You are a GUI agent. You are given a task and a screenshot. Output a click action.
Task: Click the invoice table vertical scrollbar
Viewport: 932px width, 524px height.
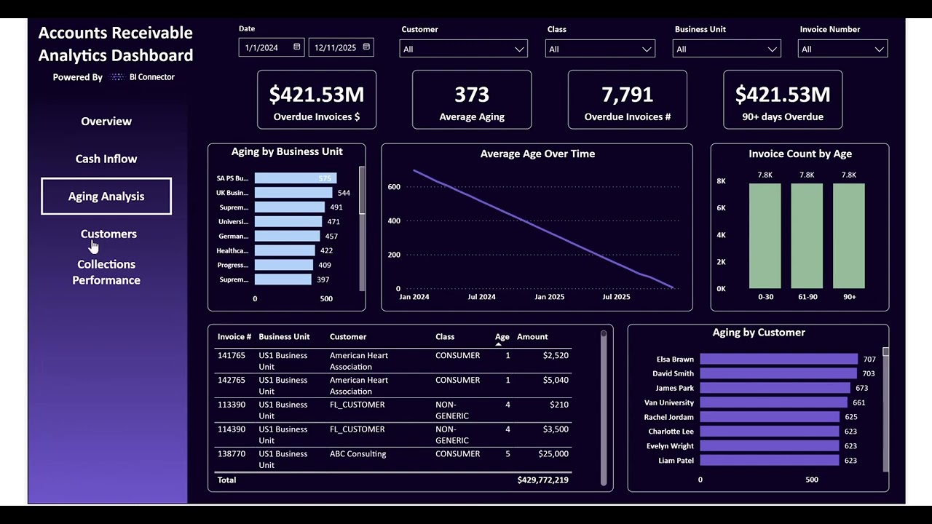point(604,408)
